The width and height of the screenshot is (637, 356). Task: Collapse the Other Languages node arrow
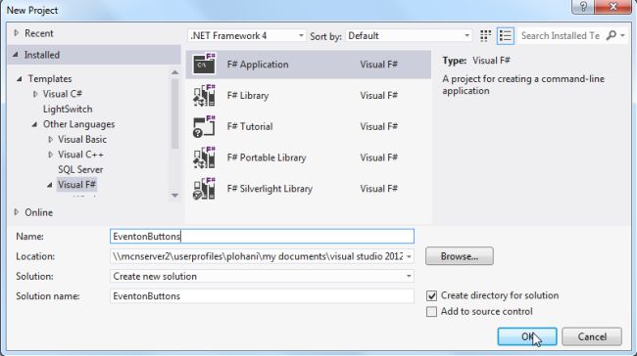pos(35,124)
